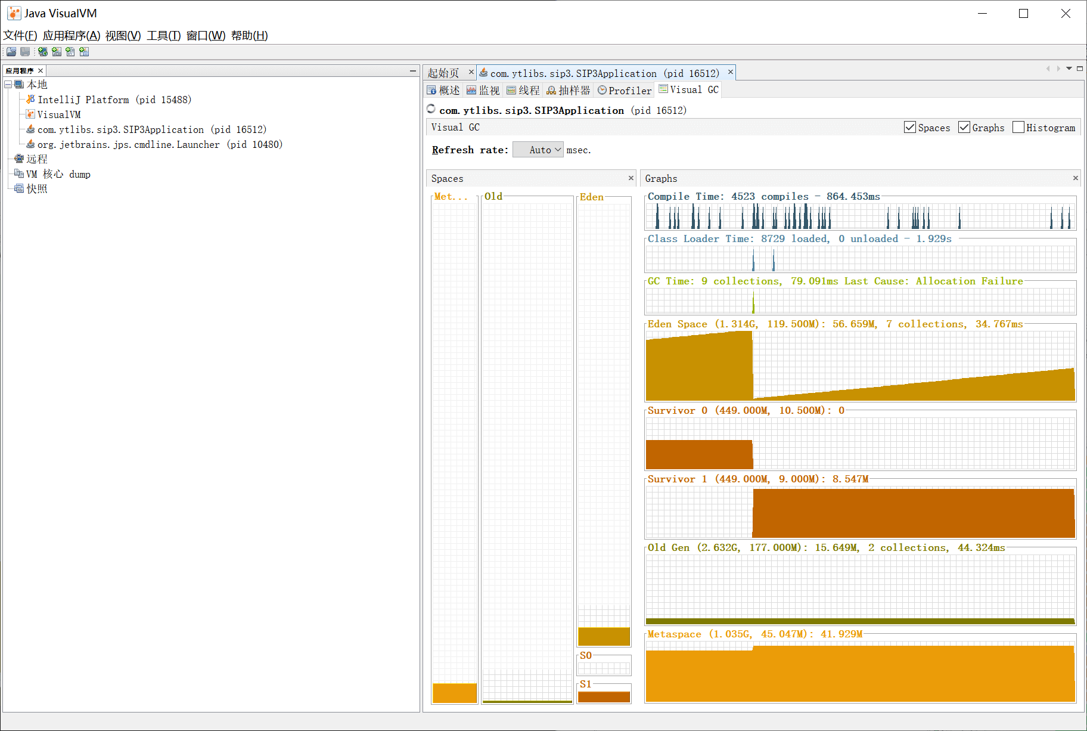The height and width of the screenshot is (731, 1087).
Task: Click the Survivor 1 graph
Action: pyautogui.click(x=861, y=512)
